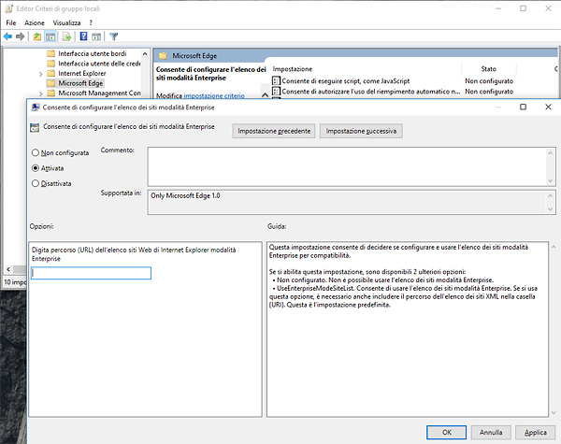561x444 pixels.
Task: Open the Visualizza menu
Action: coord(66,22)
